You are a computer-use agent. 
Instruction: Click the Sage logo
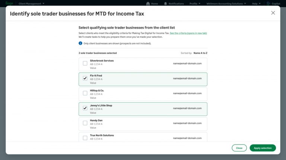tap(9, 3)
